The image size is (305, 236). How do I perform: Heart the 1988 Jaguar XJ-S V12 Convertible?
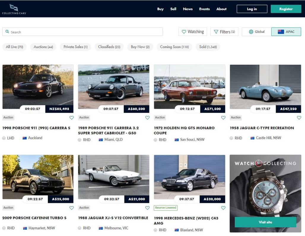(147, 208)
